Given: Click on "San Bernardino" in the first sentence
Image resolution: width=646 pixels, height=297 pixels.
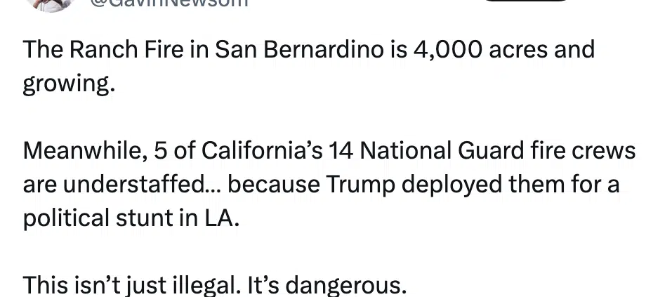Looking at the screenshot, I should coord(300,50).
